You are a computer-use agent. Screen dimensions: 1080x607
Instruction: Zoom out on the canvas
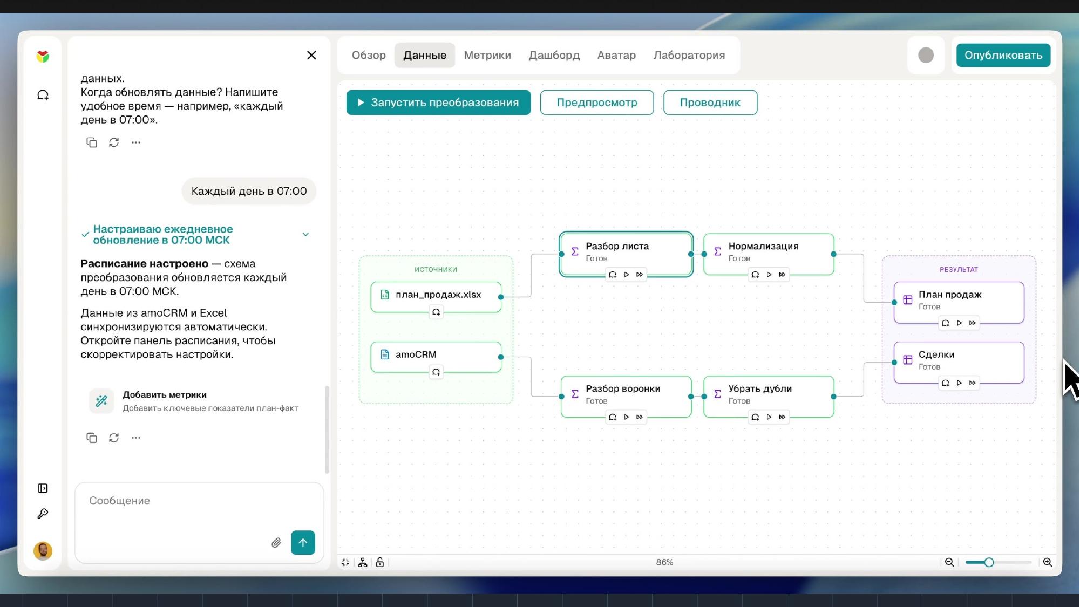pyautogui.click(x=949, y=562)
